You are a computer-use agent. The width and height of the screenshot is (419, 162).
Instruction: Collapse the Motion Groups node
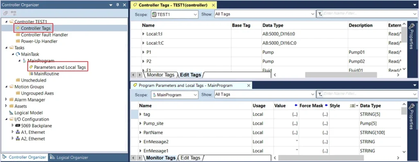coord(7,87)
